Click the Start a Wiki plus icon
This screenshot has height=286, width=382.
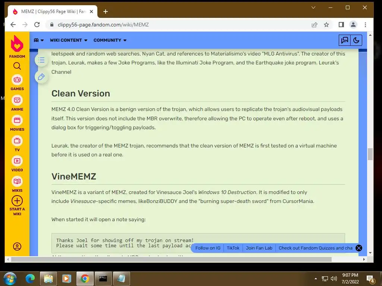click(17, 201)
